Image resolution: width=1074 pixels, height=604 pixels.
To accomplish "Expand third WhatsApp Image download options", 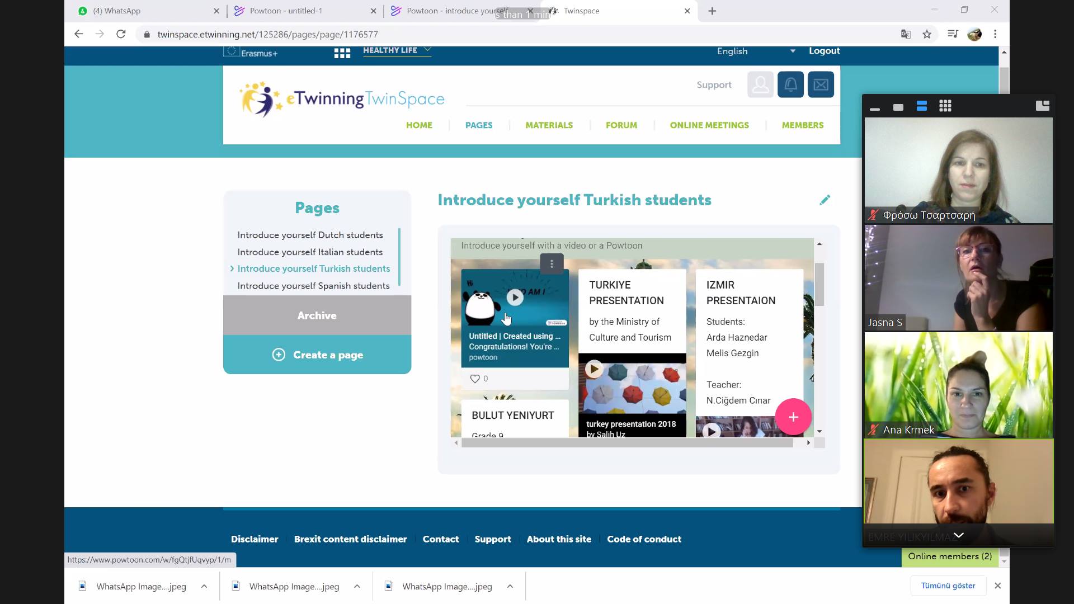I will [510, 586].
